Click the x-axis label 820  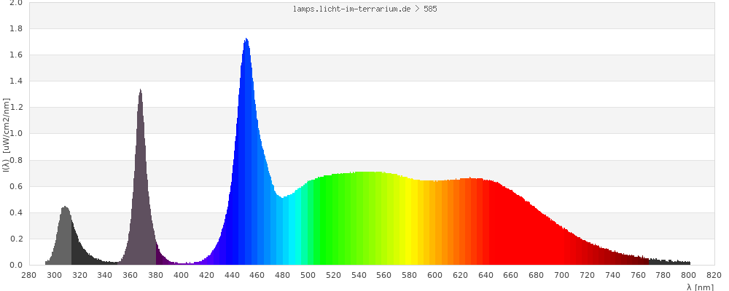(x=714, y=275)
